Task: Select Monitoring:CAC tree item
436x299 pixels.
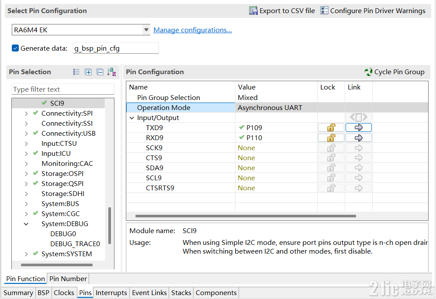Action: point(67,164)
